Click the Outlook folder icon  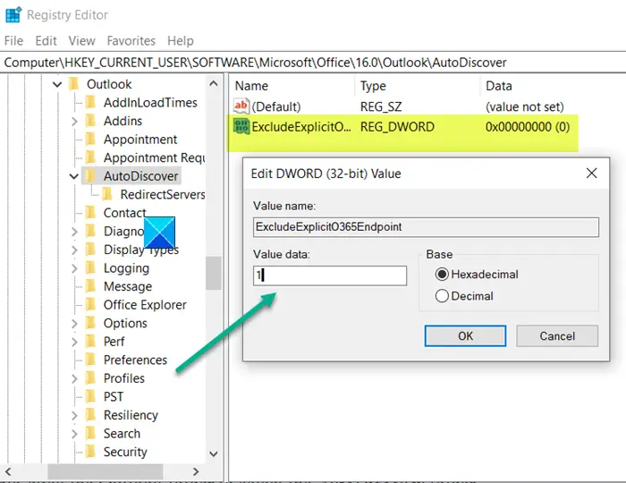tap(74, 84)
